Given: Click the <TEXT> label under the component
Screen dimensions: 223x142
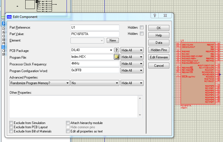Looking at the screenshot, I should click(x=184, y=108).
